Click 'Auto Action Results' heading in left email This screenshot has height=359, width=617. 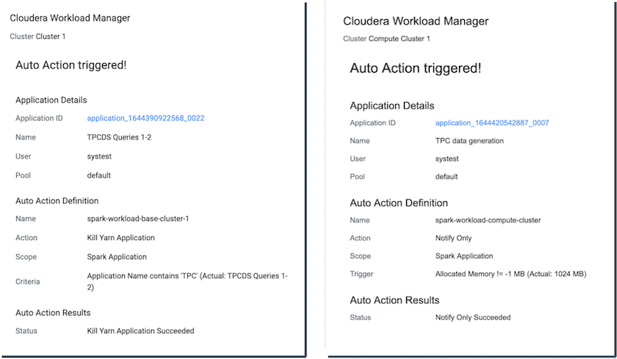pyautogui.click(x=53, y=313)
